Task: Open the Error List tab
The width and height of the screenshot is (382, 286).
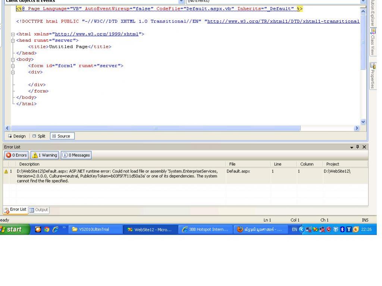Action: [15, 210]
